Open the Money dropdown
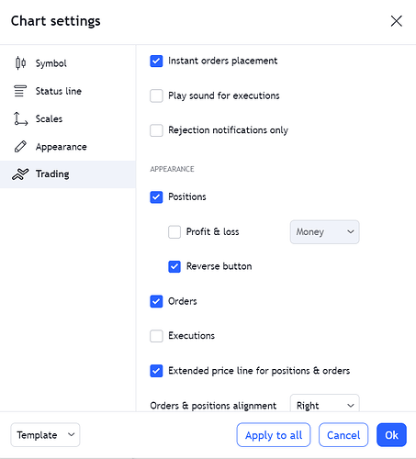 coord(324,232)
